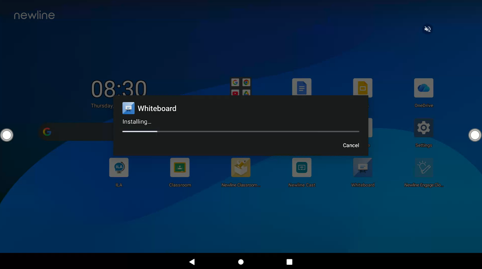This screenshot has height=269, width=482.
Task: Open the left side floating menu circle
Action: click(7, 135)
